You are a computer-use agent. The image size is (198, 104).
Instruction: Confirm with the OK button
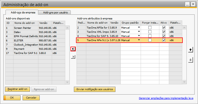[12, 98]
